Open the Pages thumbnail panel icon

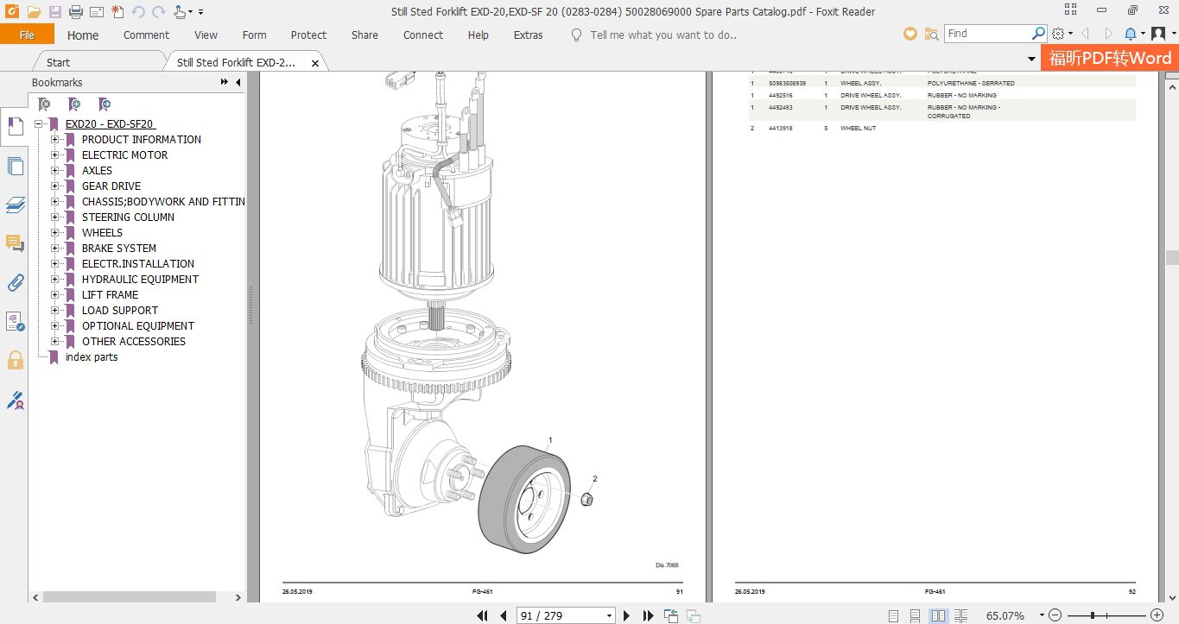coord(15,166)
